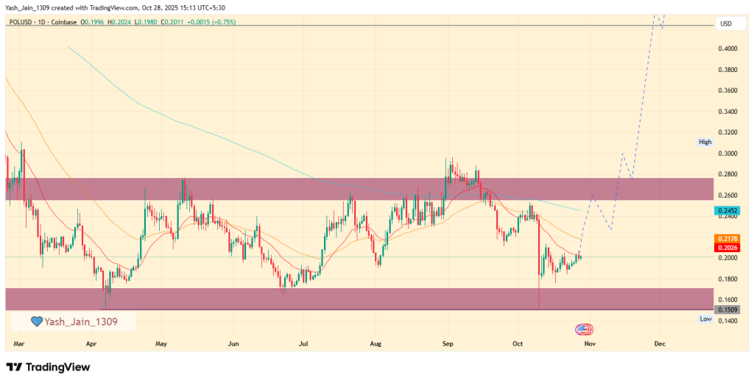Click the Low price marker label
Screen dimensions: 754x383
point(705,318)
